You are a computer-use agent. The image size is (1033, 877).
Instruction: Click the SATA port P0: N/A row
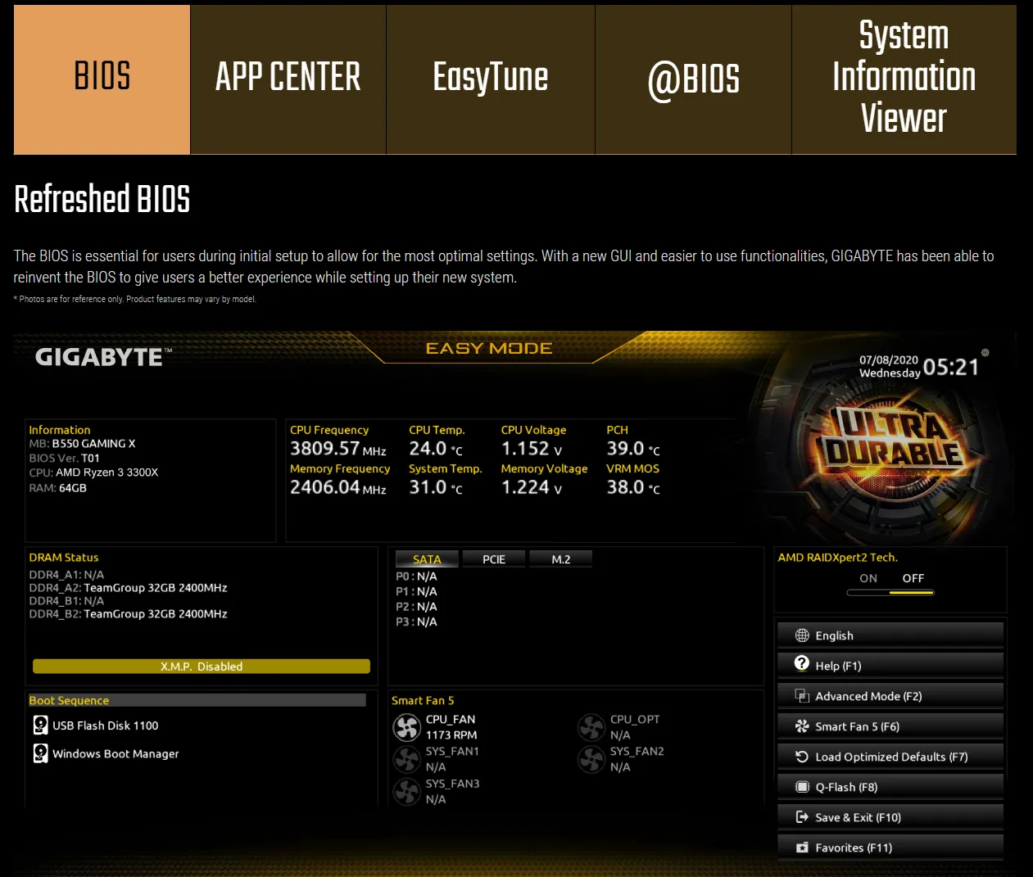[x=416, y=576]
